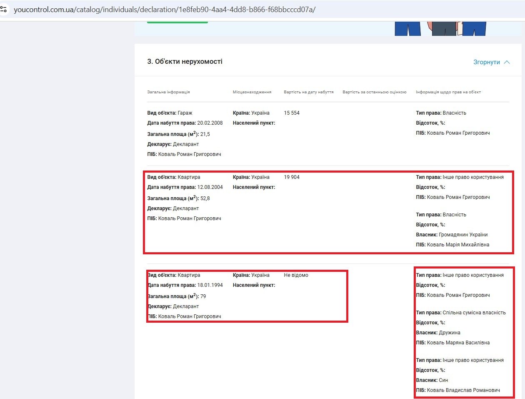Click 'Вартість за останньою оцінкою' column header
Image resolution: width=525 pixels, height=399 pixels.
point(375,92)
